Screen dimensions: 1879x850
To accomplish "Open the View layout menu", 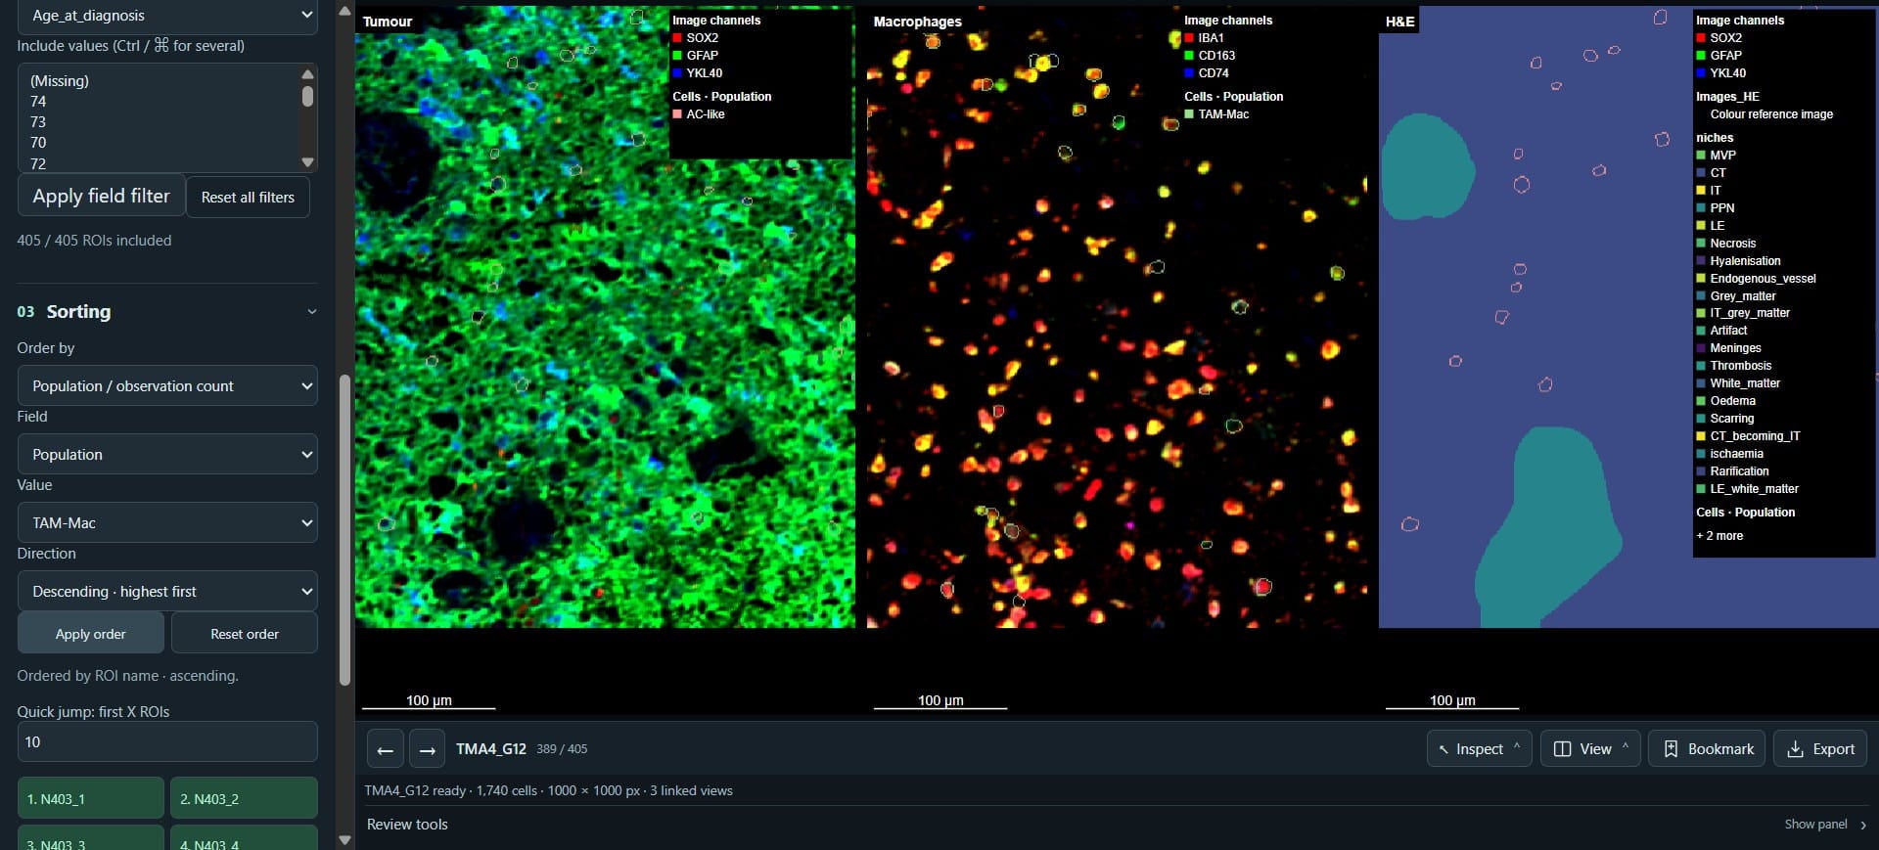I will [x=1590, y=748].
